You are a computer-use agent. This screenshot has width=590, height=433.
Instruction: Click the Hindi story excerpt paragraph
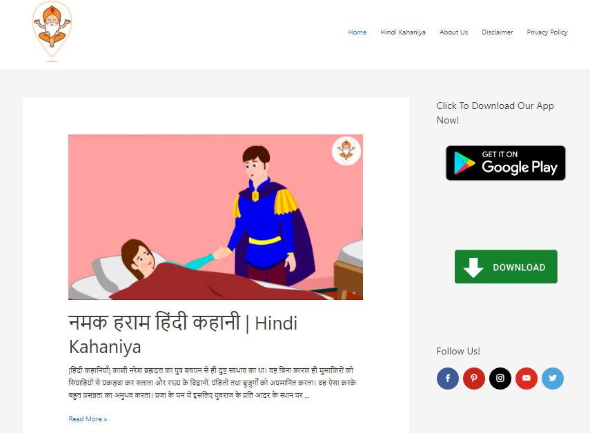tap(213, 383)
